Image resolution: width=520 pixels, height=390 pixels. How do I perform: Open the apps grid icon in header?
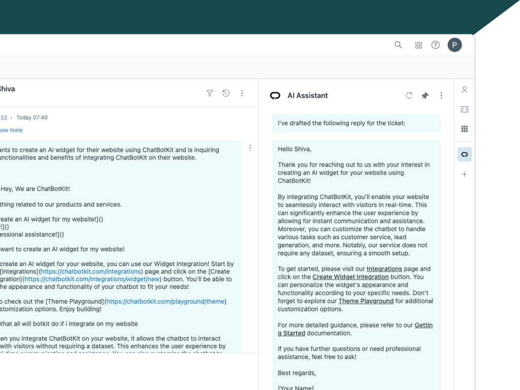(418, 45)
